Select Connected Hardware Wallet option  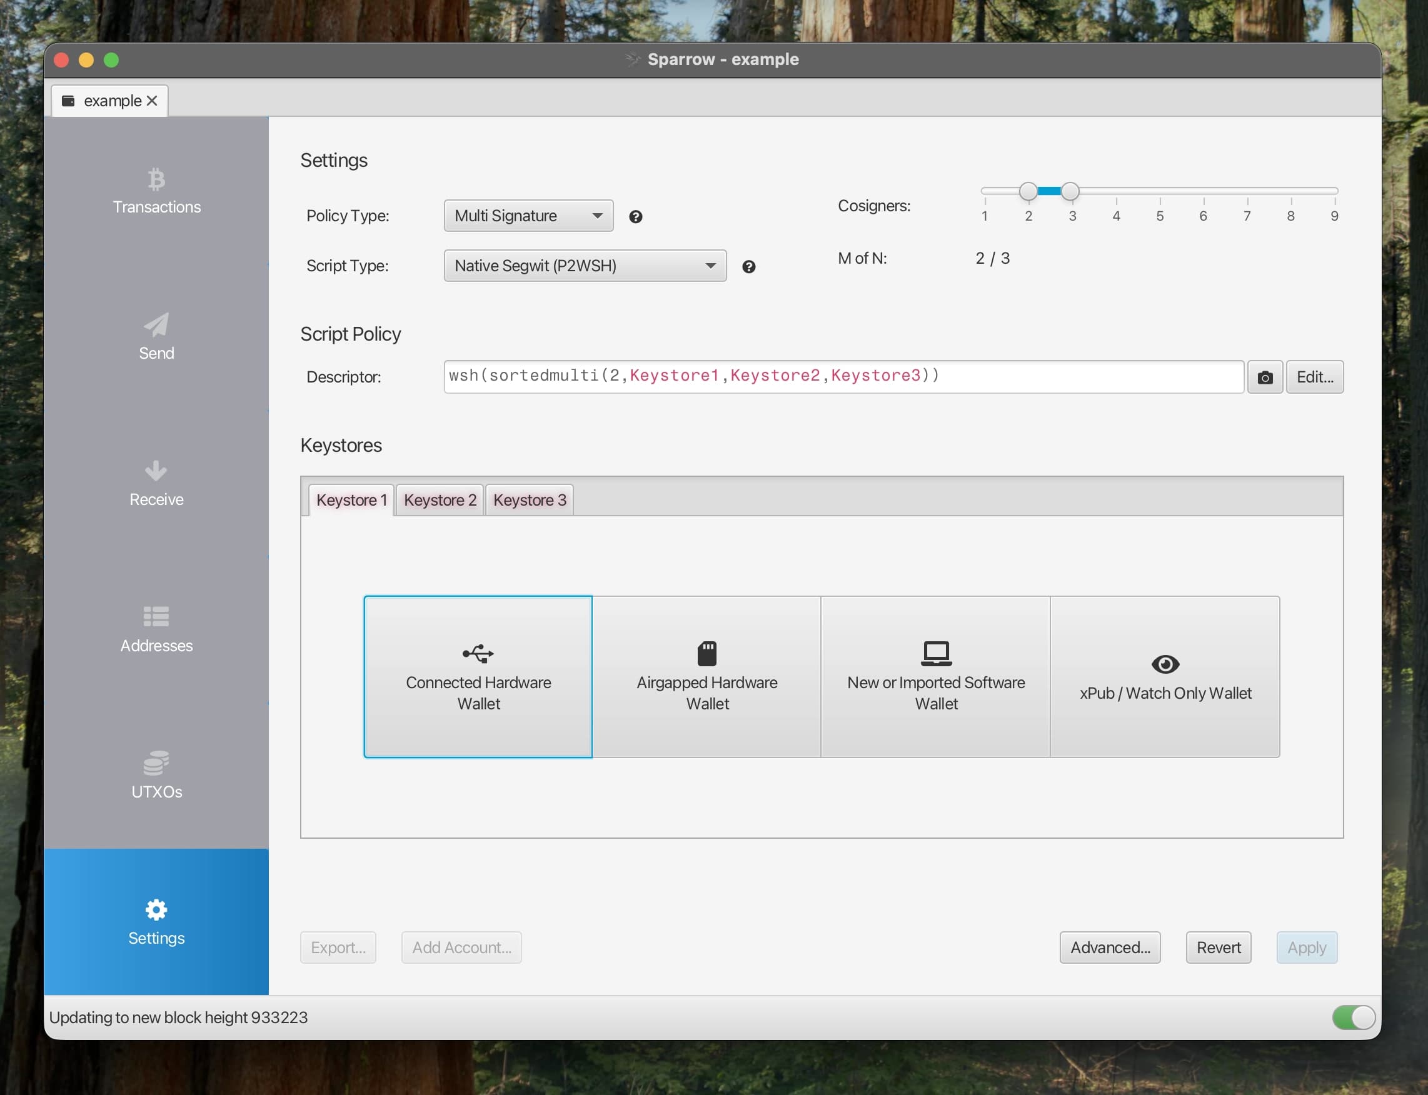(x=478, y=678)
